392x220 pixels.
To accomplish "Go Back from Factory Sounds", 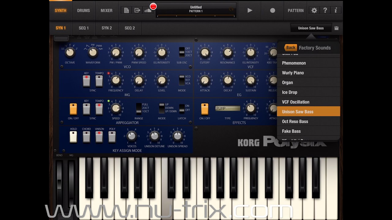I will [x=291, y=48].
